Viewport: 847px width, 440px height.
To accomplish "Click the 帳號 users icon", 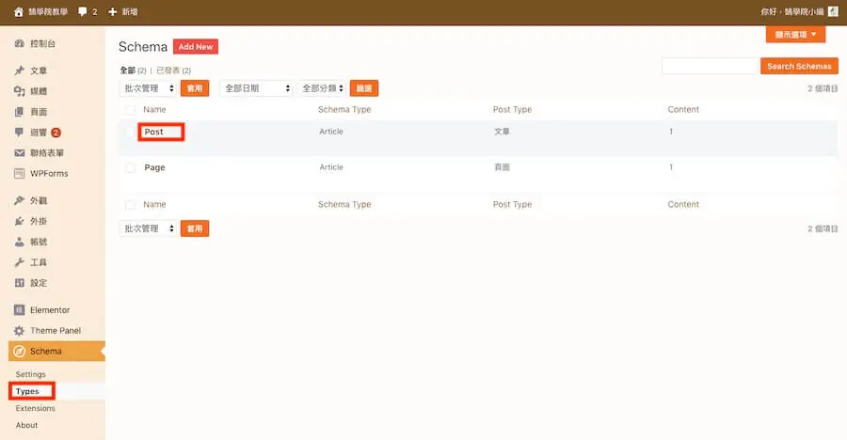I will [x=20, y=242].
